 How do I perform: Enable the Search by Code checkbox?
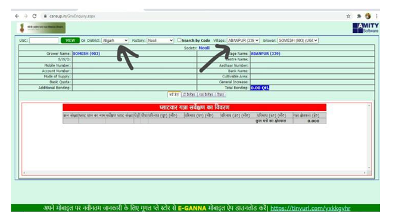[x=179, y=40]
